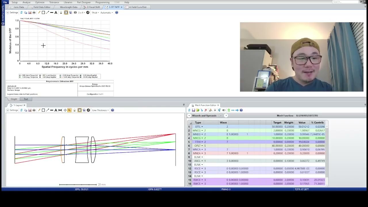Pick arrow annotation tool in FFT MTF
This screenshot has height=207, width=368.
click(x=48, y=13)
